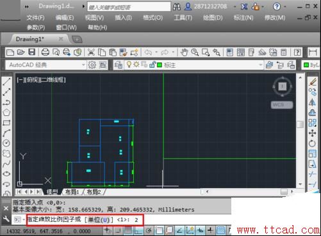
Task: Open the undo history dropdown arrow
Action: pyautogui.click(x=156, y=52)
